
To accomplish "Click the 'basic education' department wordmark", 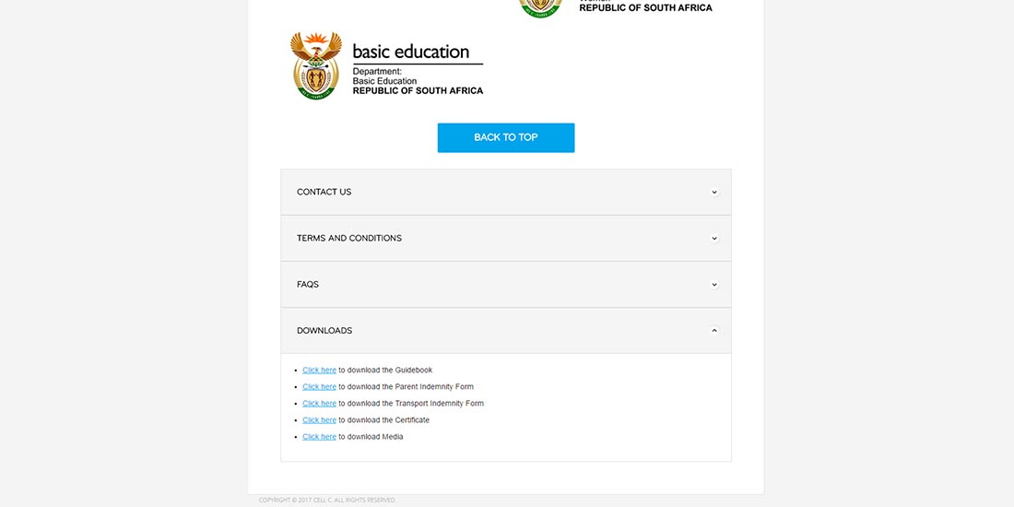I will point(411,52).
